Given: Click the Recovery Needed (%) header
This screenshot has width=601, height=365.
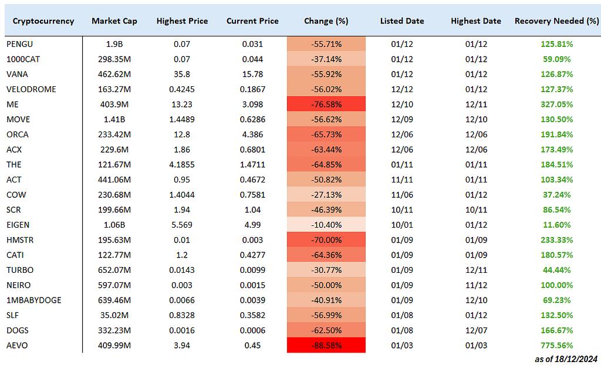Looking at the screenshot, I should click(557, 21).
